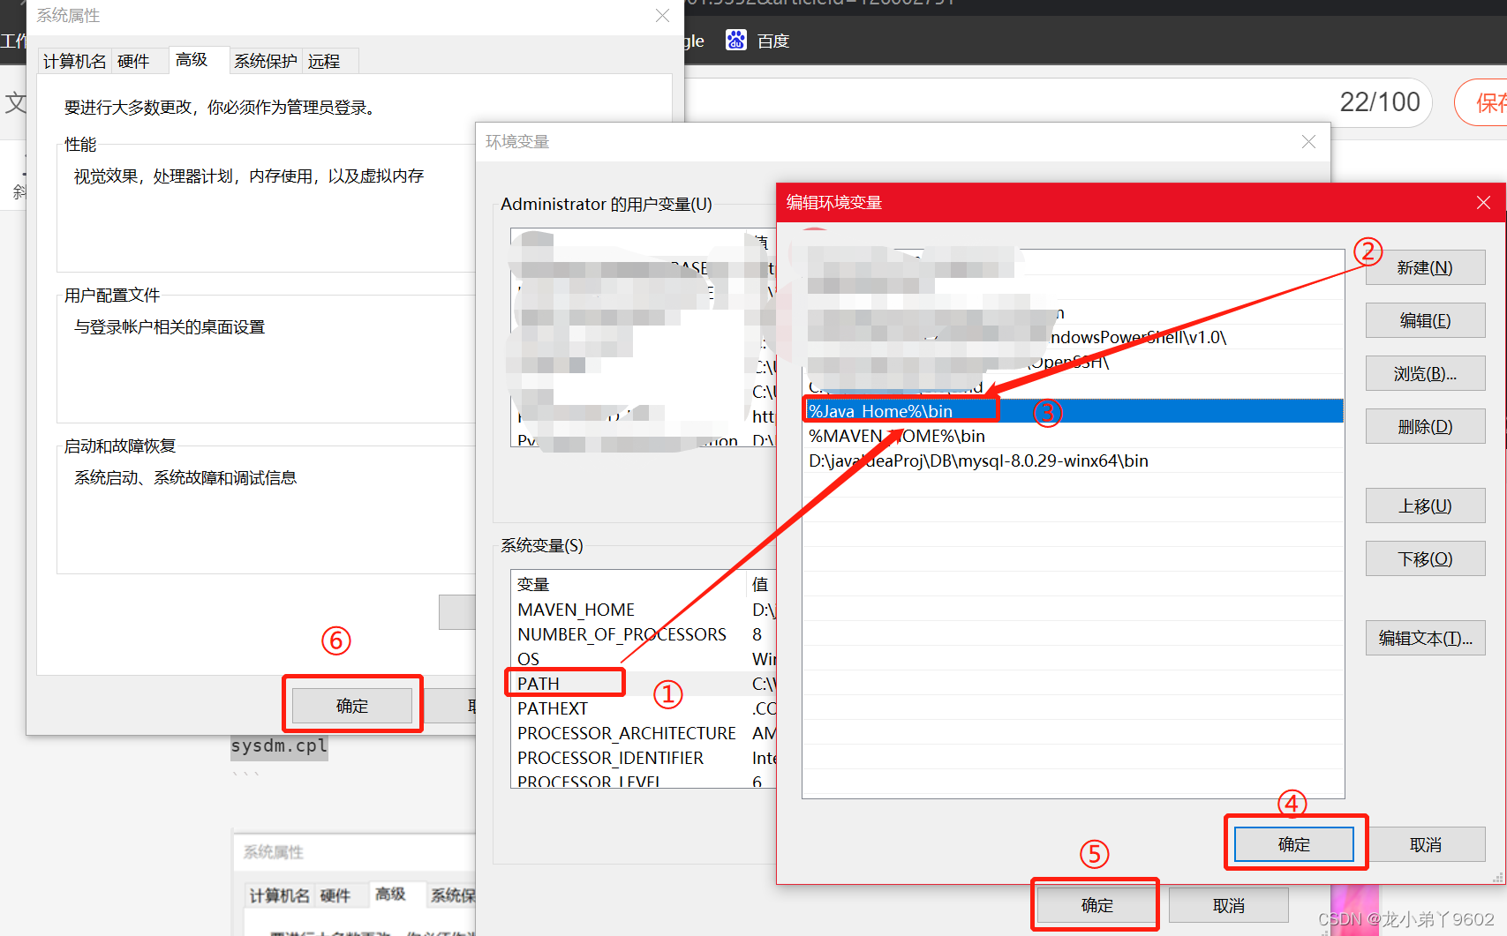The width and height of the screenshot is (1507, 936).
Task: Click 值 column header in system variables
Action: tap(760, 584)
